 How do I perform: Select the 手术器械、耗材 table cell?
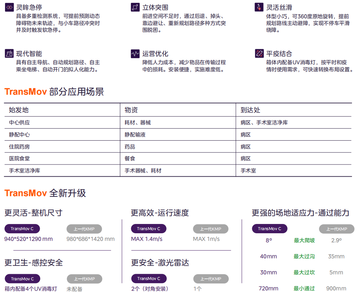(143, 171)
